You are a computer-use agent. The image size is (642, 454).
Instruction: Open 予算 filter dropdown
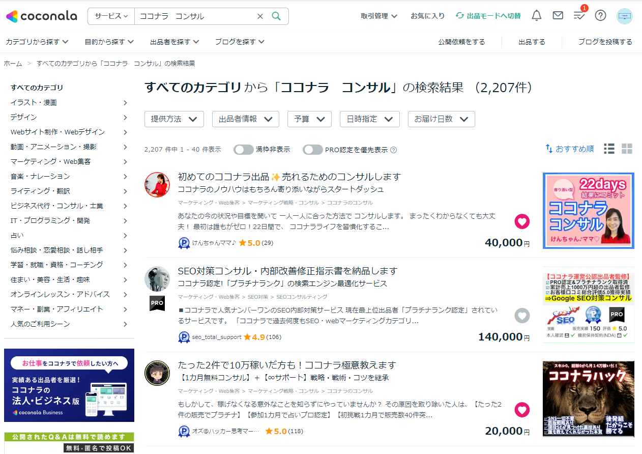[310, 119]
